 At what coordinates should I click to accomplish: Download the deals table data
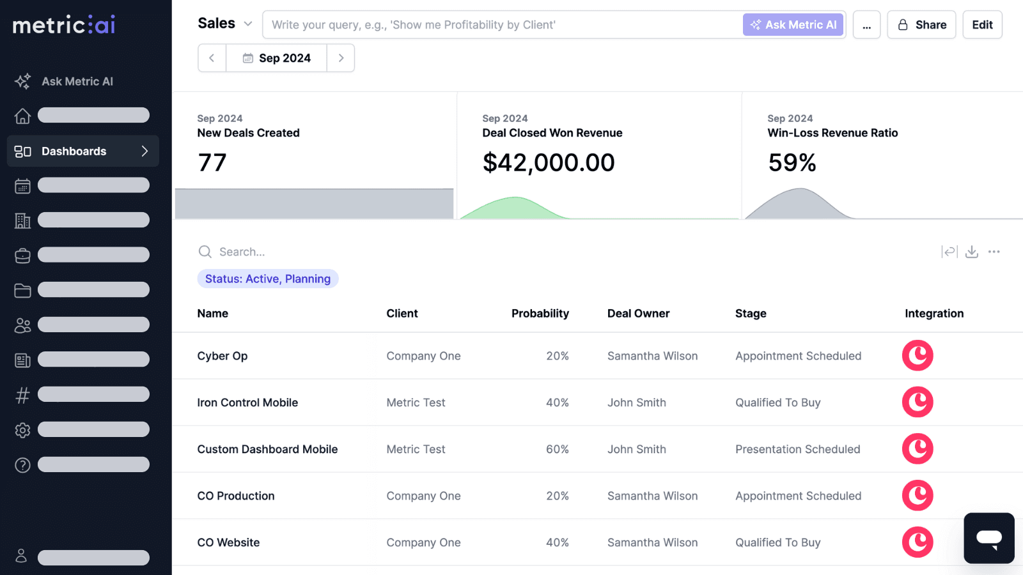point(971,252)
